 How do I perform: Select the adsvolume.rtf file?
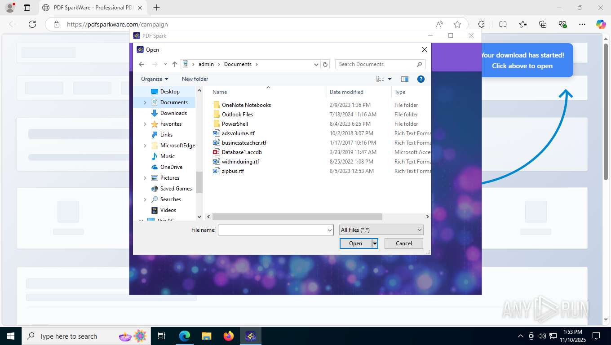[x=238, y=133]
